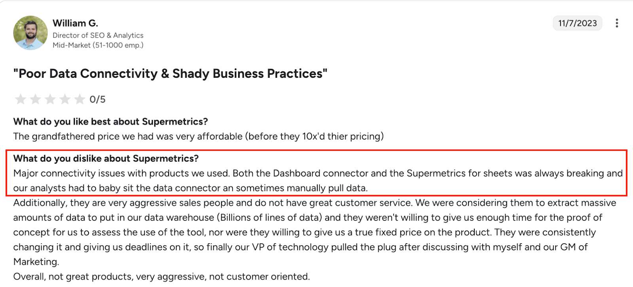Select the fourth star in the rating
The height and width of the screenshot is (287, 633).
[x=65, y=99]
